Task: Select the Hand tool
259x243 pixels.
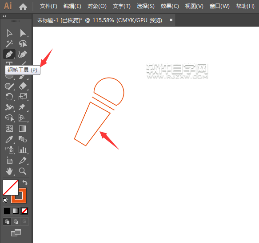Action: 9,171
